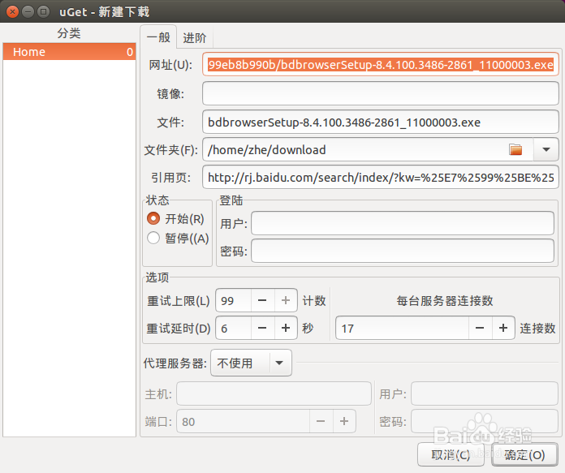This screenshot has width=565, height=473.
Task: Click the 确定(O) button
Action: click(x=524, y=454)
